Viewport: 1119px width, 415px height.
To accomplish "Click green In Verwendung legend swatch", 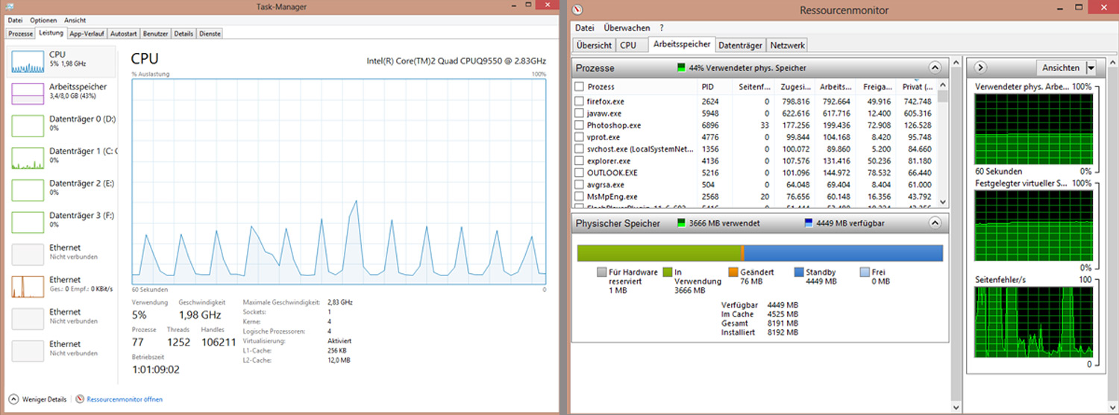I will click(x=668, y=273).
